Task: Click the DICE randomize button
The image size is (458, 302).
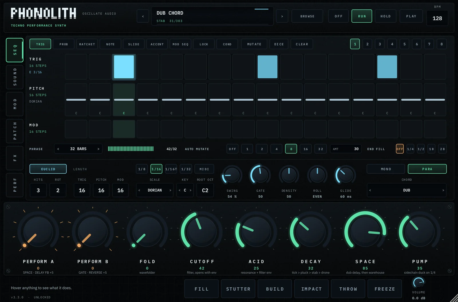Action: point(279,44)
